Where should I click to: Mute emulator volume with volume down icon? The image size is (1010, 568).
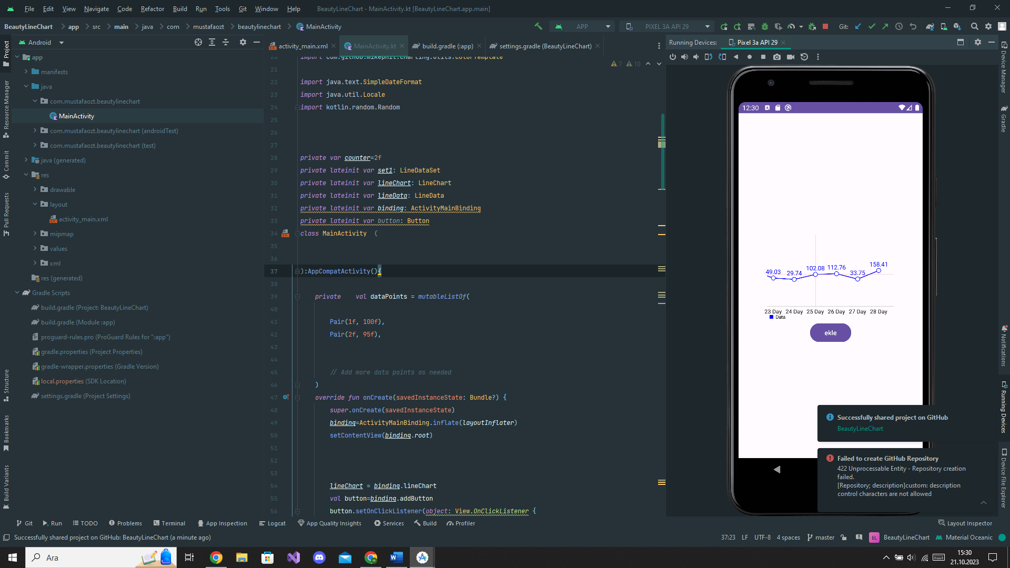click(696, 57)
